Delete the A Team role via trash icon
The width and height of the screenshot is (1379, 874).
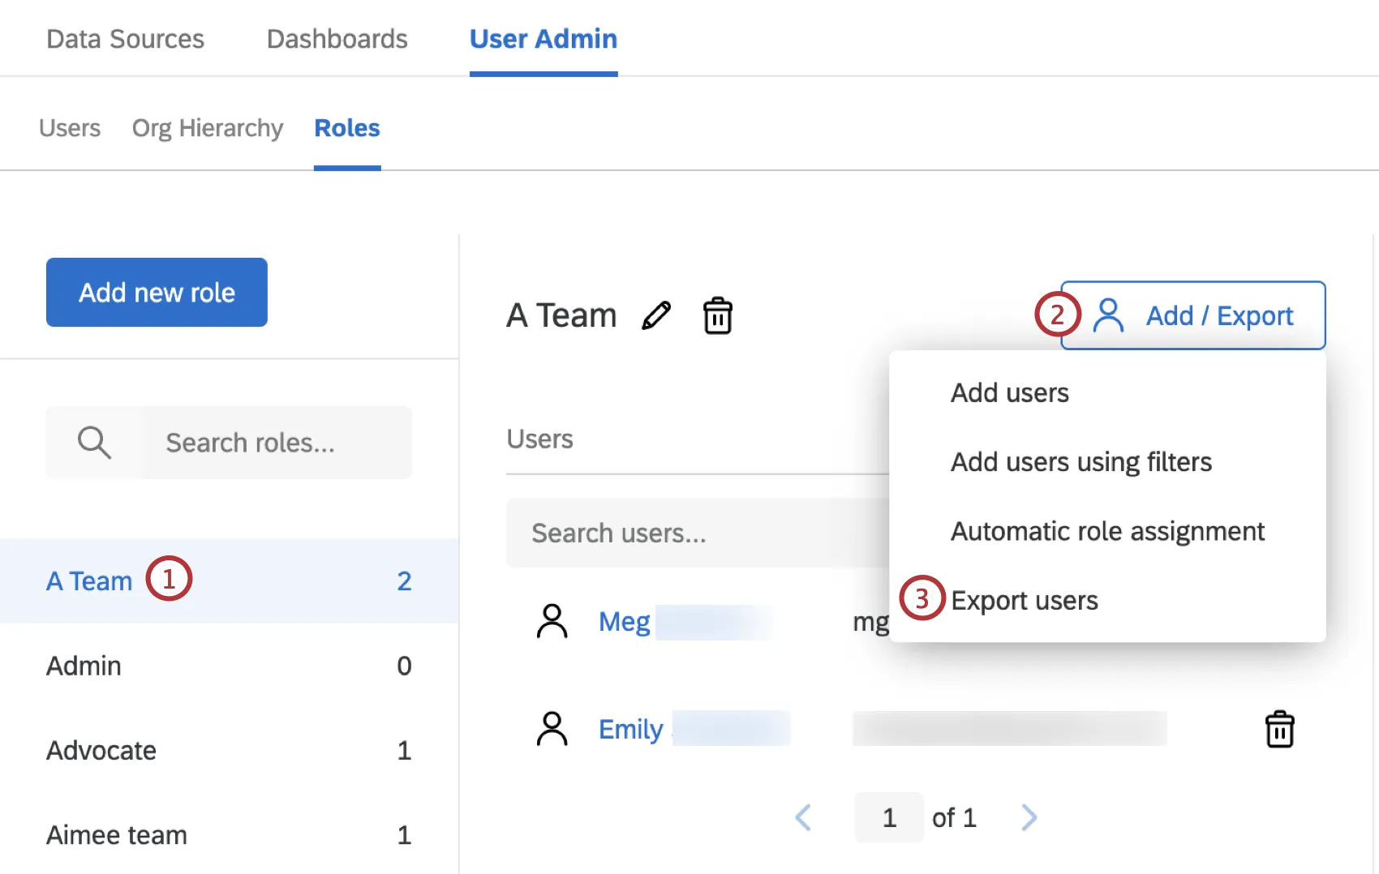coord(717,315)
